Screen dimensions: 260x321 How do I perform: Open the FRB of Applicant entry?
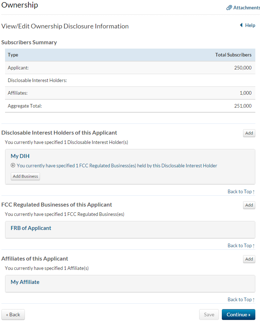(x=31, y=228)
